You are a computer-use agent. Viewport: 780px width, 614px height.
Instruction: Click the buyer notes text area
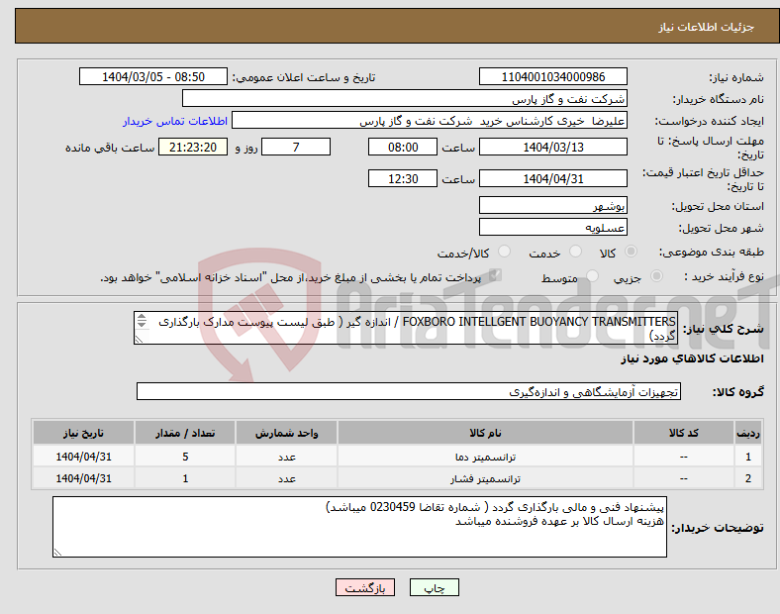point(359,527)
